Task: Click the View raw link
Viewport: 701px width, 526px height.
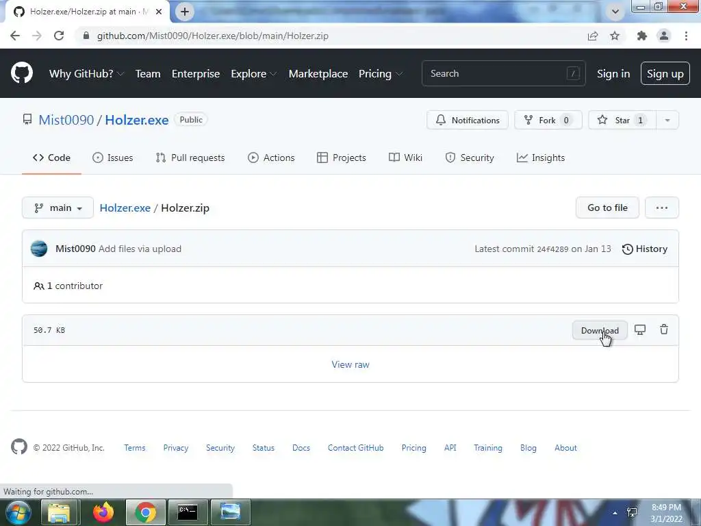Action: [x=350, y=364]
